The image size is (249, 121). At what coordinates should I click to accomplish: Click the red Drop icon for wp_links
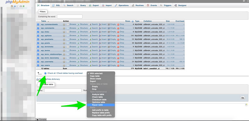tap(118, 32)
